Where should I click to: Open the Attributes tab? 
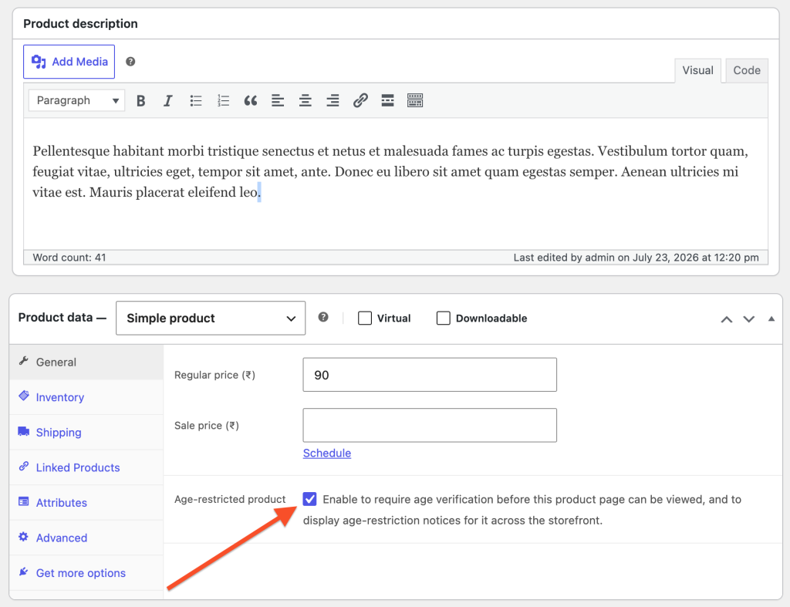click(86, 503)
